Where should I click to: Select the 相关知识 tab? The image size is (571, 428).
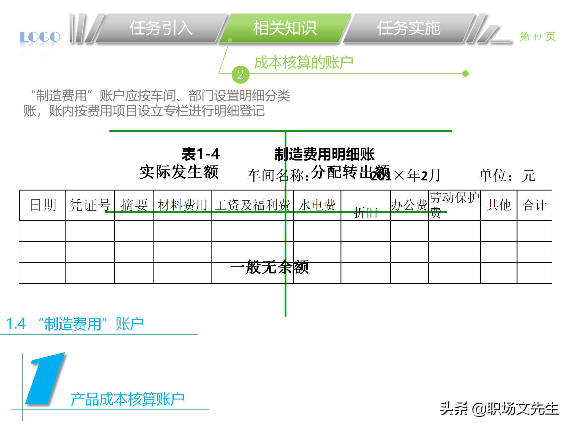(285, 29)
